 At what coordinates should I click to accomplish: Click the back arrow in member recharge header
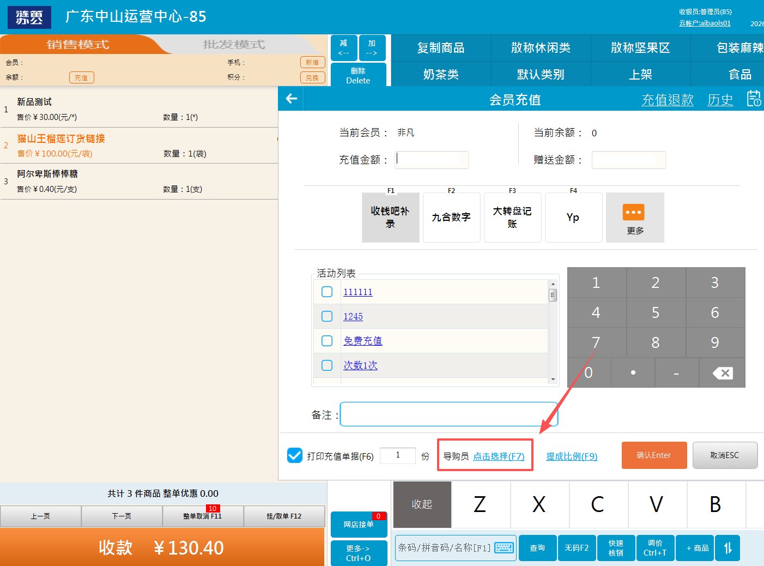point(292,99)
